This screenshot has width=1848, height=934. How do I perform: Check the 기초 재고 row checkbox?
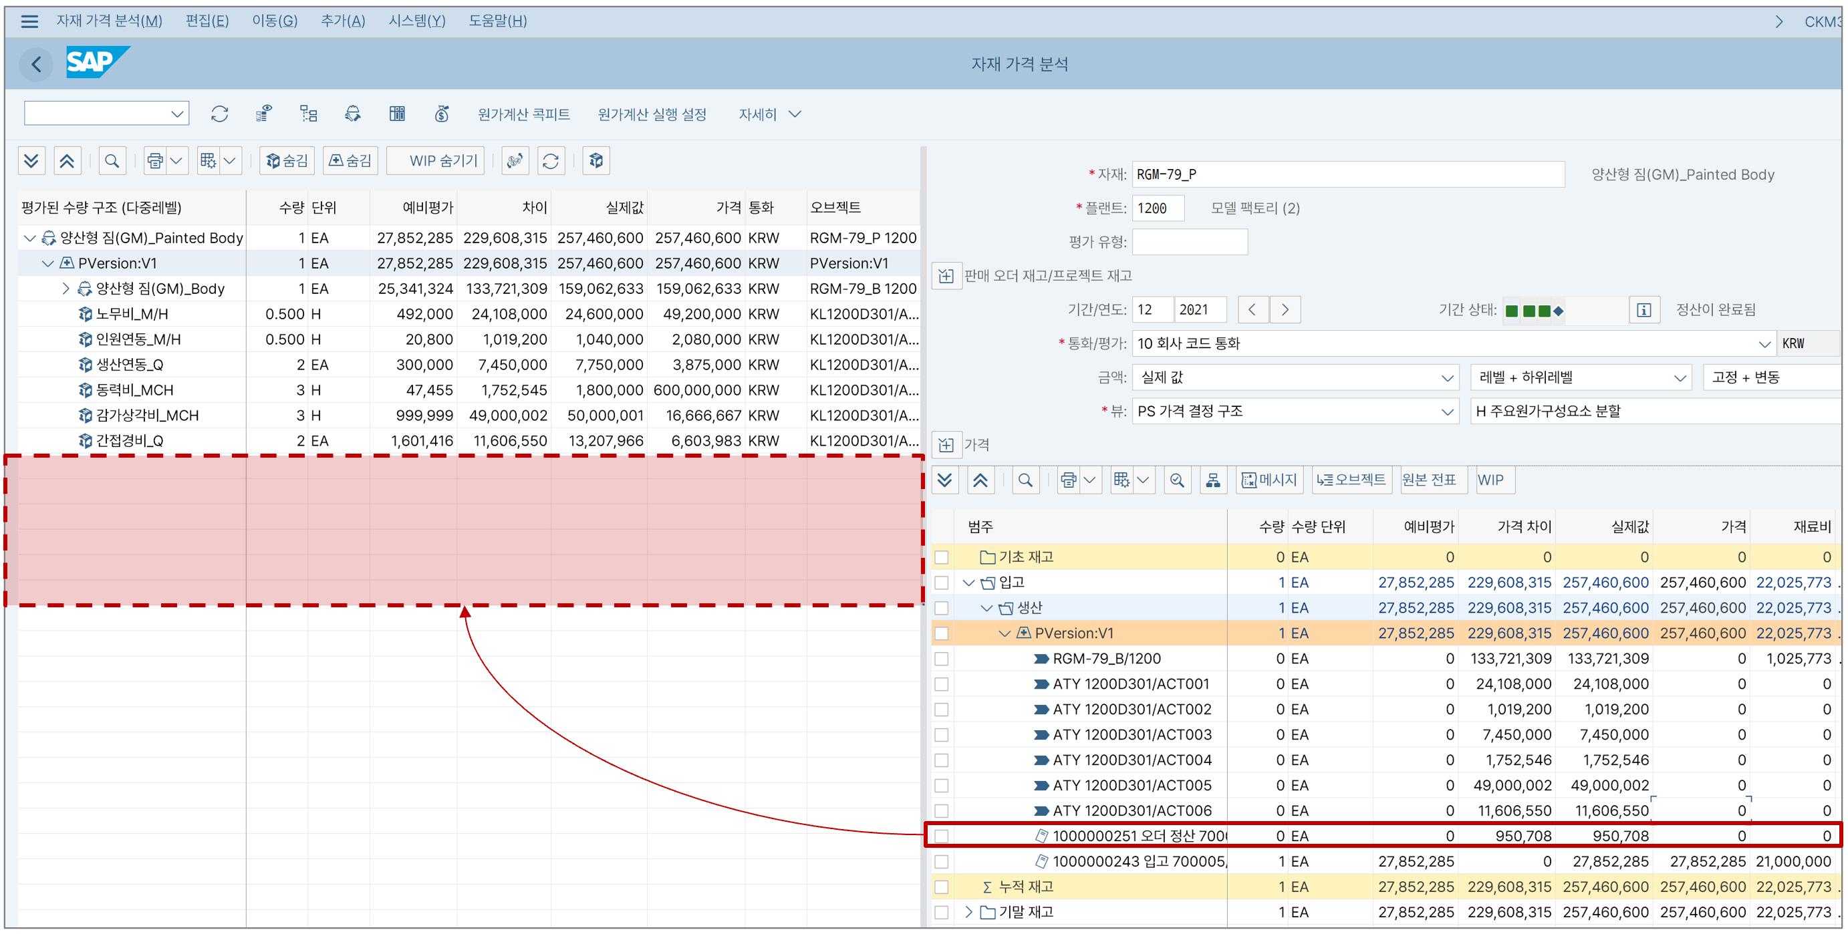coord(942,557)
